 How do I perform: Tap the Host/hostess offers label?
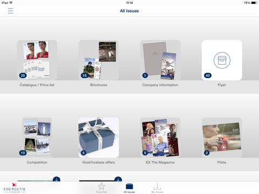pyautogui.click(x=99, y=162)
